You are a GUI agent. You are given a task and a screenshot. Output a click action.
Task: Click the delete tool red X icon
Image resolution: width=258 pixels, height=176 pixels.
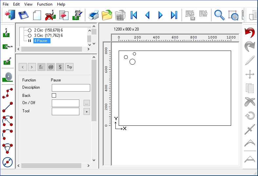tap(50, 15)
